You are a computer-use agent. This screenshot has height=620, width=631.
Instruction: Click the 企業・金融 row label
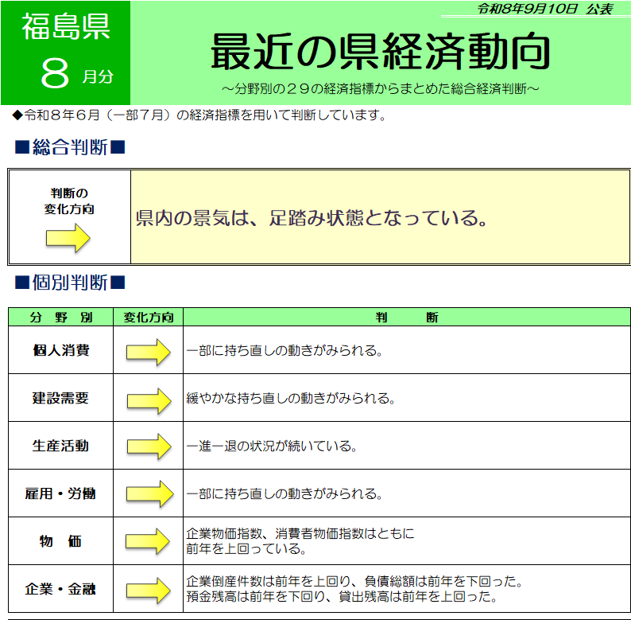point(60,589)
